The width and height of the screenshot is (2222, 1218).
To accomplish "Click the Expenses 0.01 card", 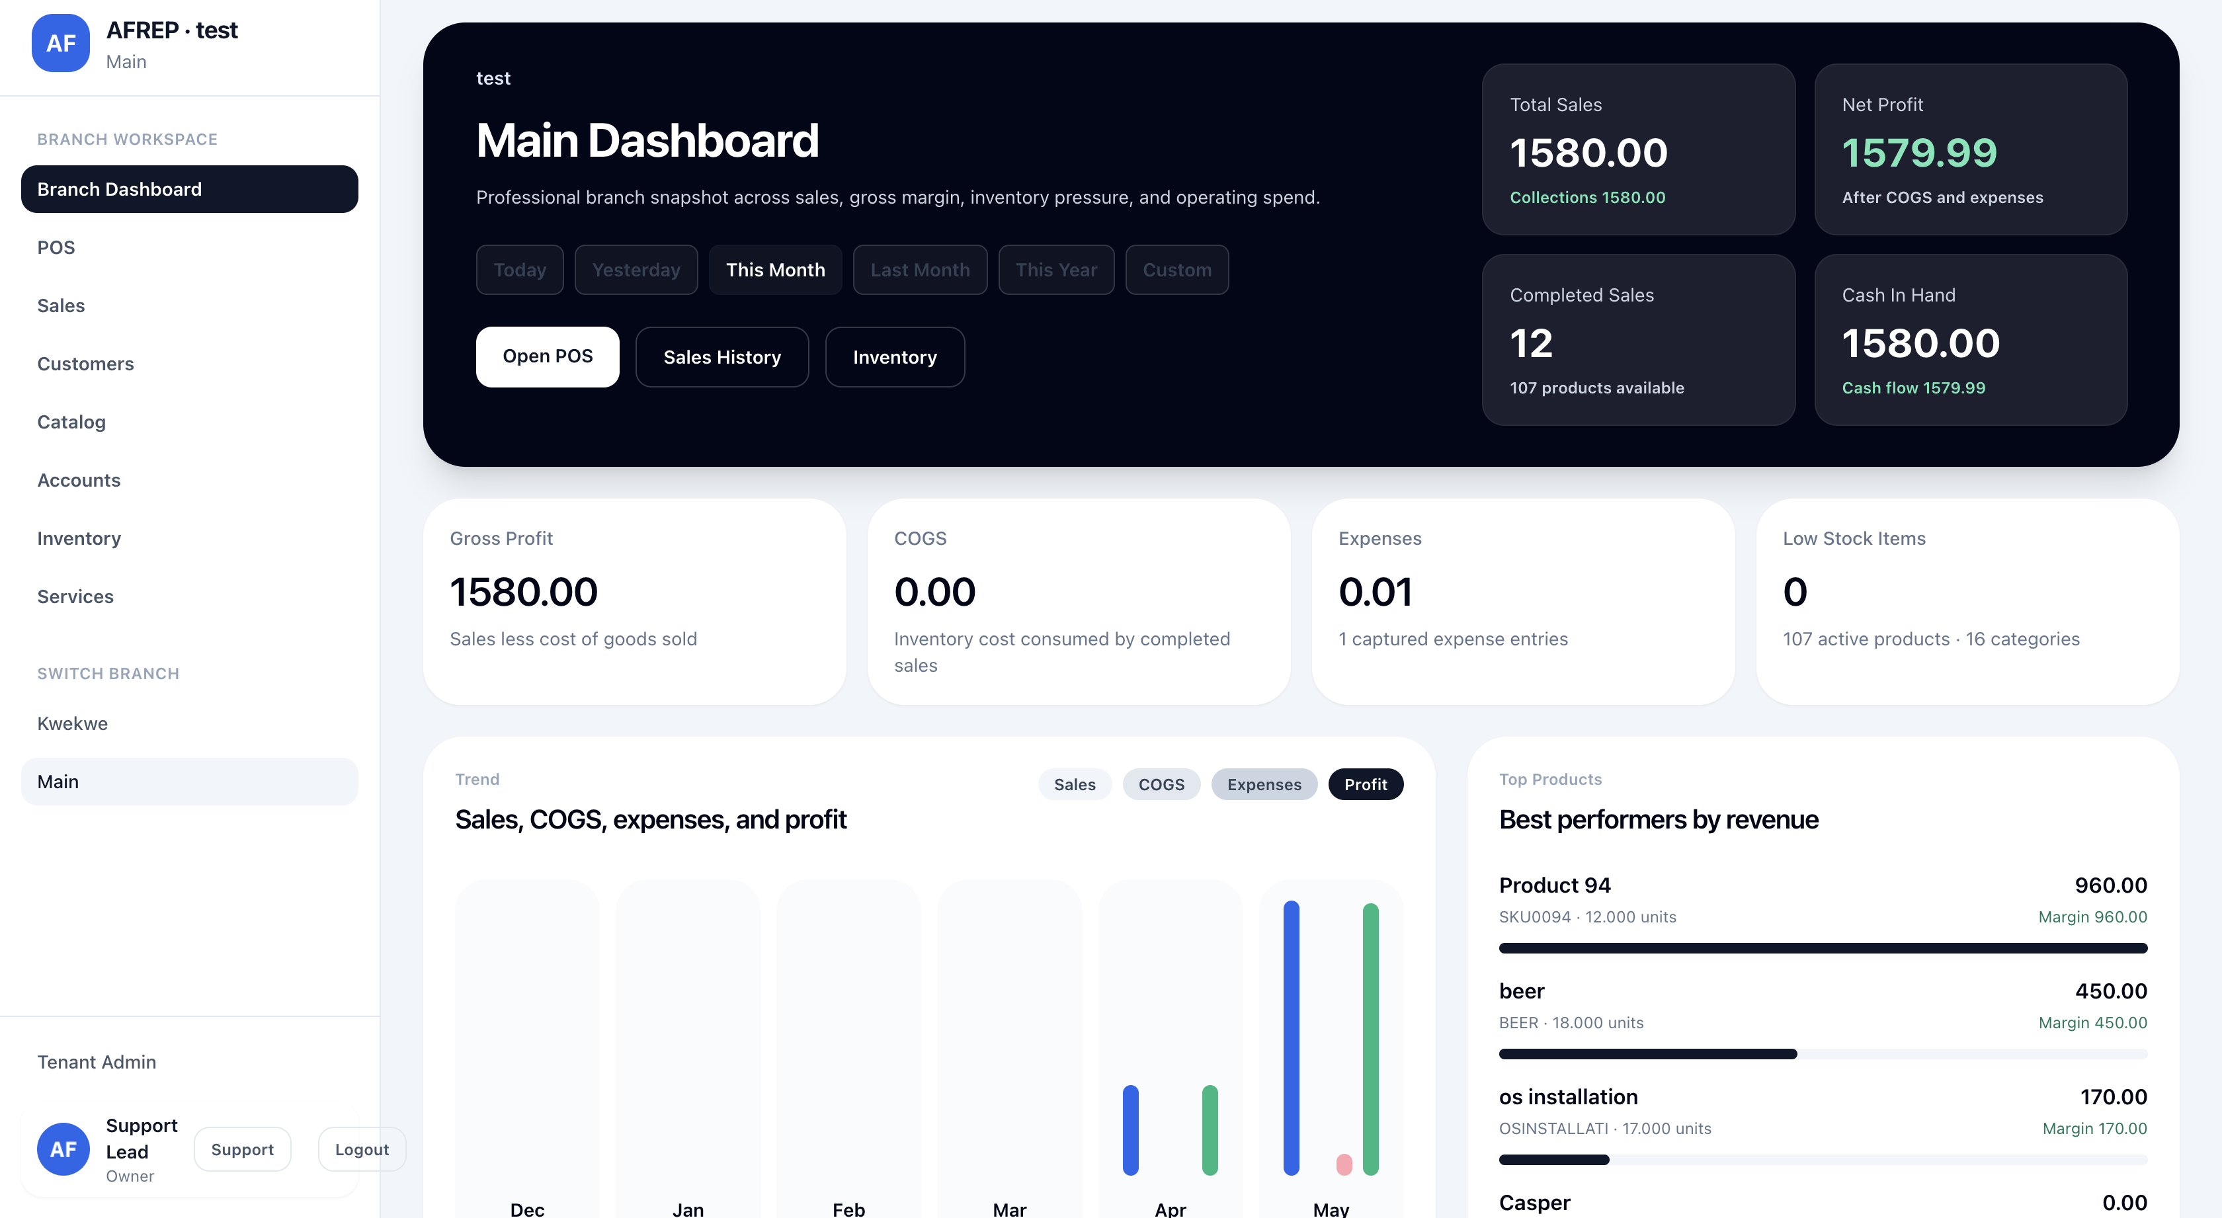I will (1522, 601).
